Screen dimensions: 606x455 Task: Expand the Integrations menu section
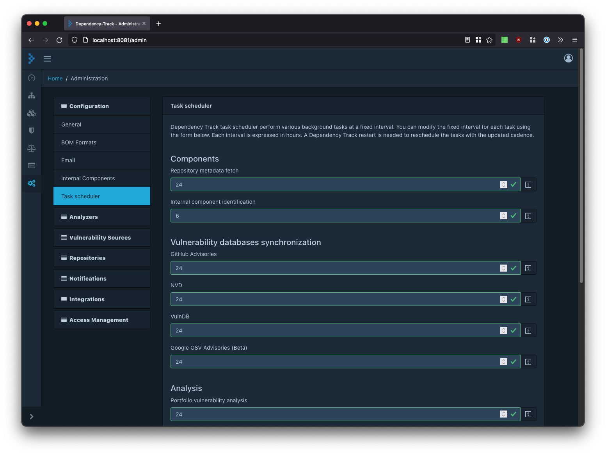(x=102, y=299)
